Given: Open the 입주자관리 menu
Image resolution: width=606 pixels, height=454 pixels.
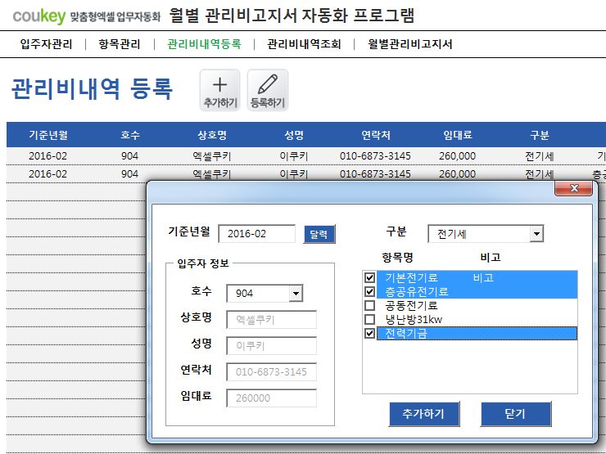Looking at the screenshot, I should click(46, 44).
